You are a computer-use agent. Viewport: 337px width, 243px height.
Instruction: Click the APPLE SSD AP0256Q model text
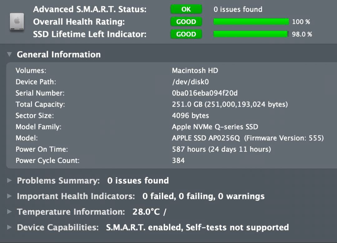point(206,138)
